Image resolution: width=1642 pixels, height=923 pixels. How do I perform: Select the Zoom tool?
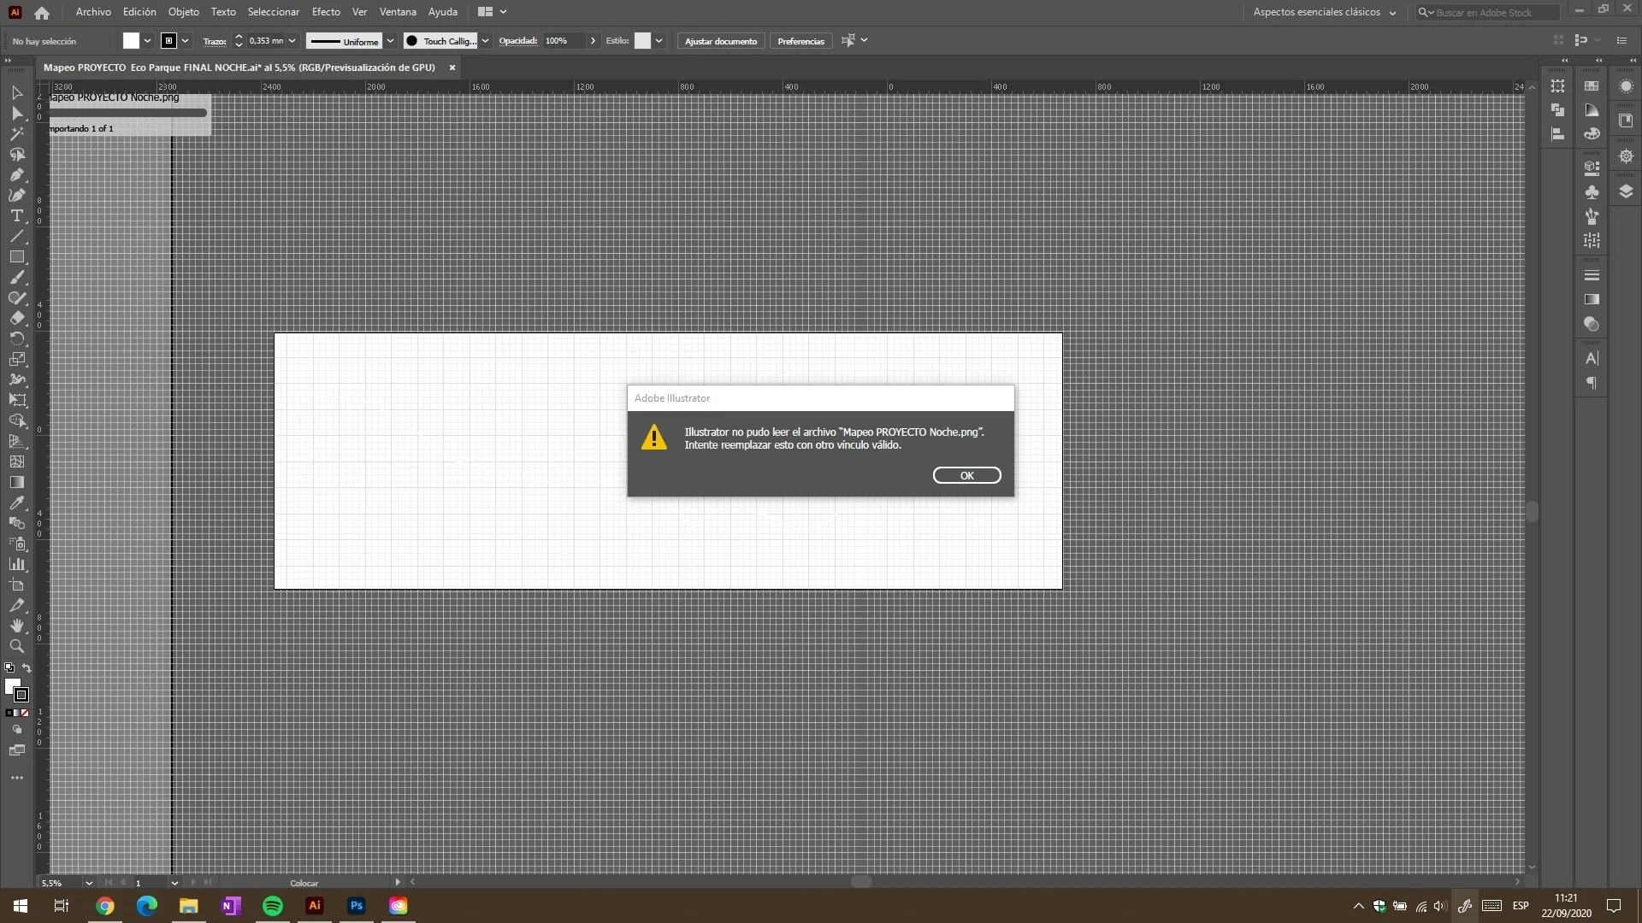(x=16, y=646)
